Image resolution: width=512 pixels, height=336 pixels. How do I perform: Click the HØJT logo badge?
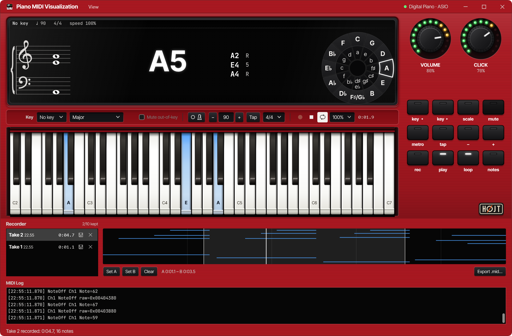[x=491, y=209]
